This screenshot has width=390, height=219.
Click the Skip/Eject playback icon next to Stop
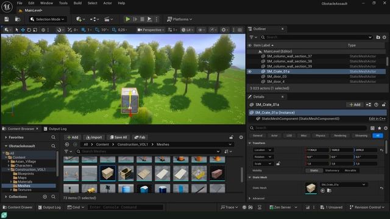pyautogui.click(x=149, y=19)
